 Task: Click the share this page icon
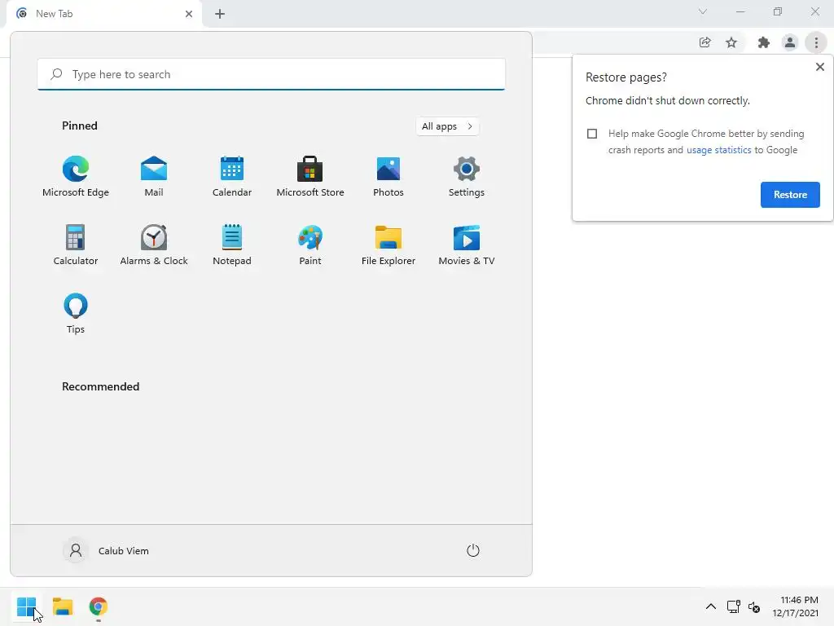click(705, 42)
